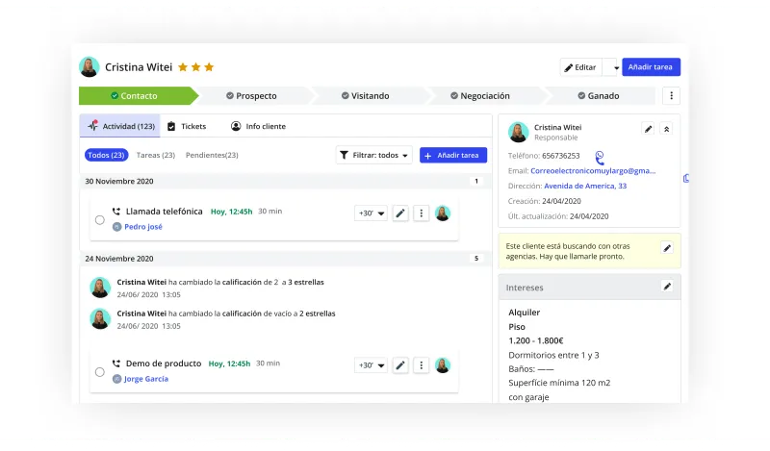Click the first gold rating star
770x451 pixels.
tap(183, 67)
